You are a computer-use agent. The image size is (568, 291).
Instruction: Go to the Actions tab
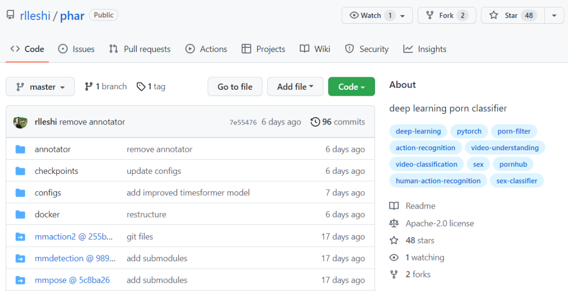[x=206, y=49]
